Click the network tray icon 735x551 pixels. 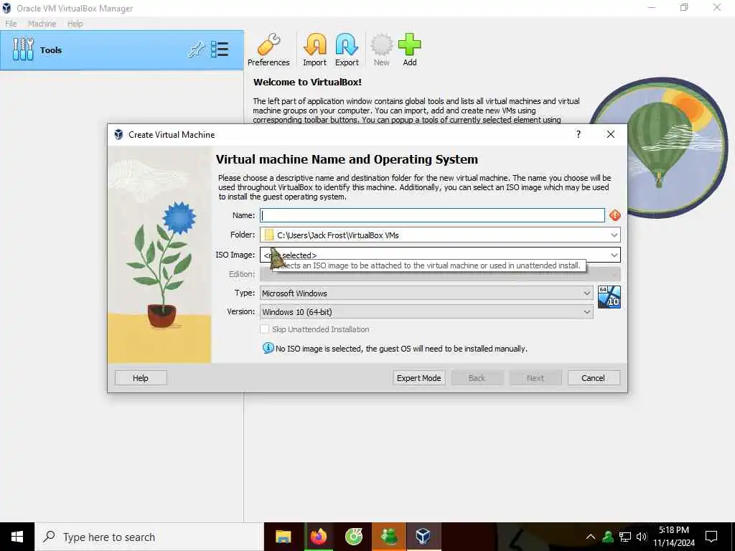[x=625, y=537]
